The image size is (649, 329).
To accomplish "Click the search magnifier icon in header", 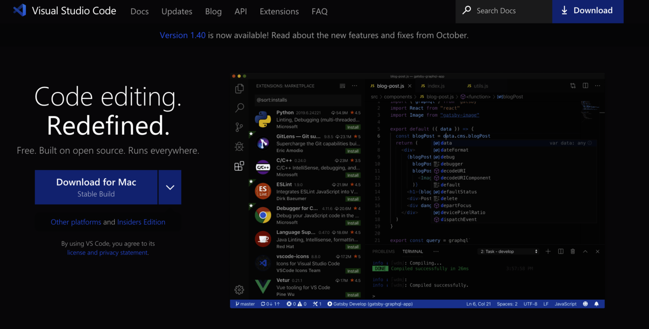I will (467, 10).
